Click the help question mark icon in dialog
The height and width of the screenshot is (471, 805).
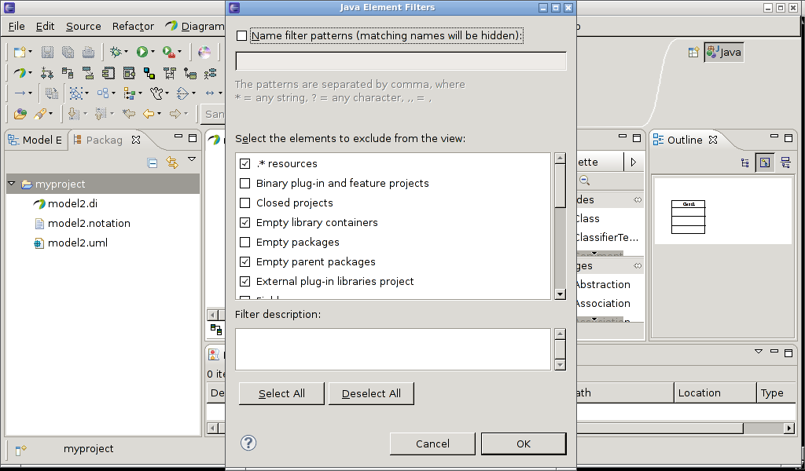(248, 443)
